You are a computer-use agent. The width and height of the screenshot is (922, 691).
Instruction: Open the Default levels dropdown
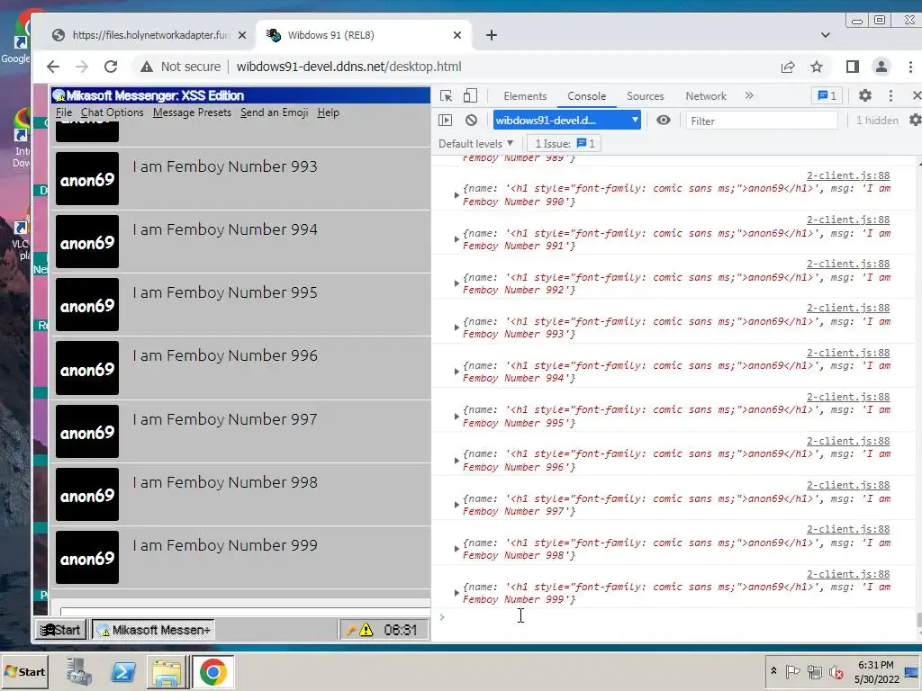point(475,143)
